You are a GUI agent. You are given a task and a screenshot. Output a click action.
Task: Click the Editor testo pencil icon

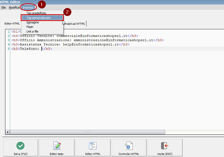pos(57,145)
